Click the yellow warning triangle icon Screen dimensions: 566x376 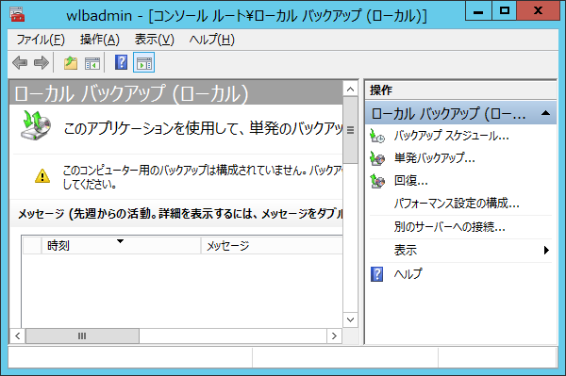pyautogui.click(x=42, y=176)
